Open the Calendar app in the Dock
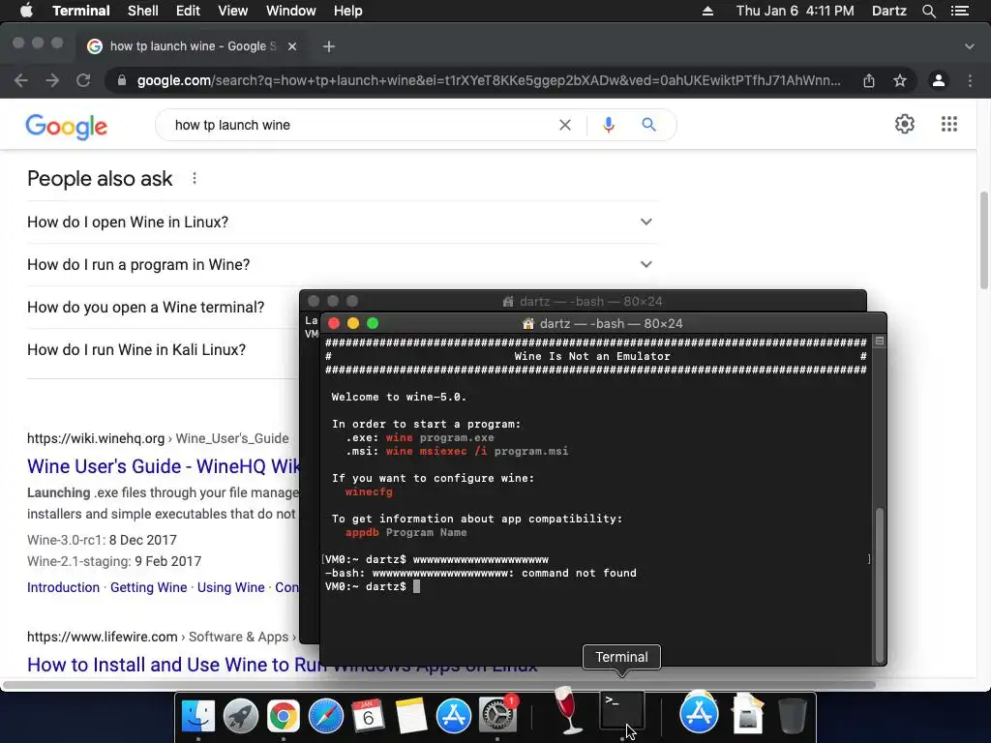 click(x=368, y=716)
